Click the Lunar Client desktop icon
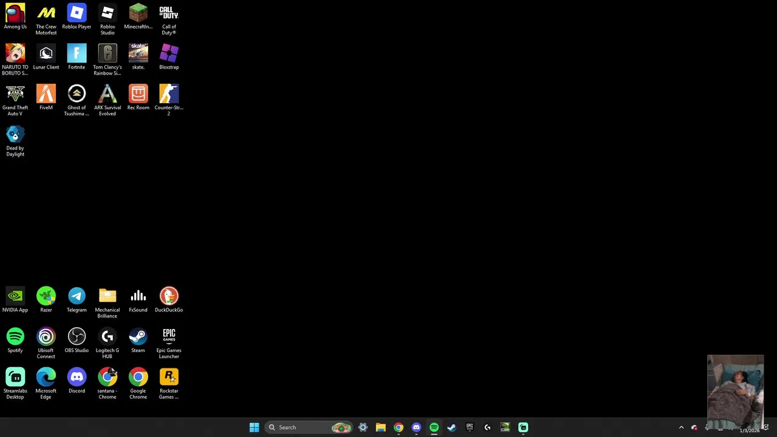 (x=46, y=57)
